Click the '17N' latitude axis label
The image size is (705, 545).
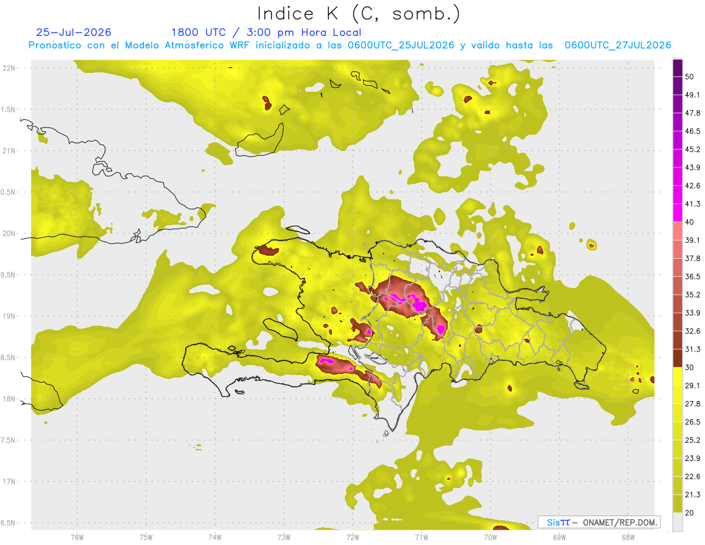[x=9, y=482]
